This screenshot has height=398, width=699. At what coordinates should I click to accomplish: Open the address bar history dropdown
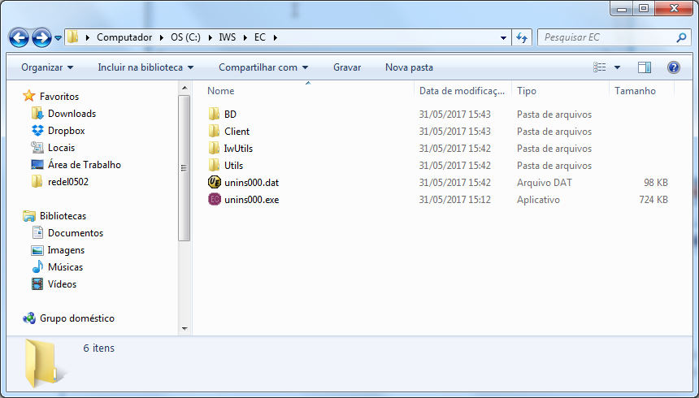(x=503, y=38)
